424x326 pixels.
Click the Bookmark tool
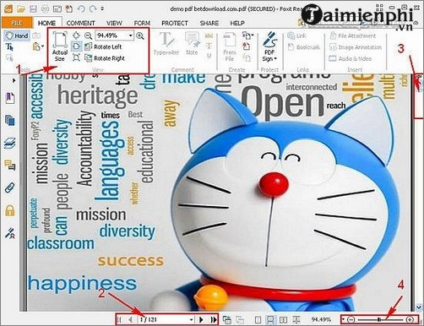304,47
